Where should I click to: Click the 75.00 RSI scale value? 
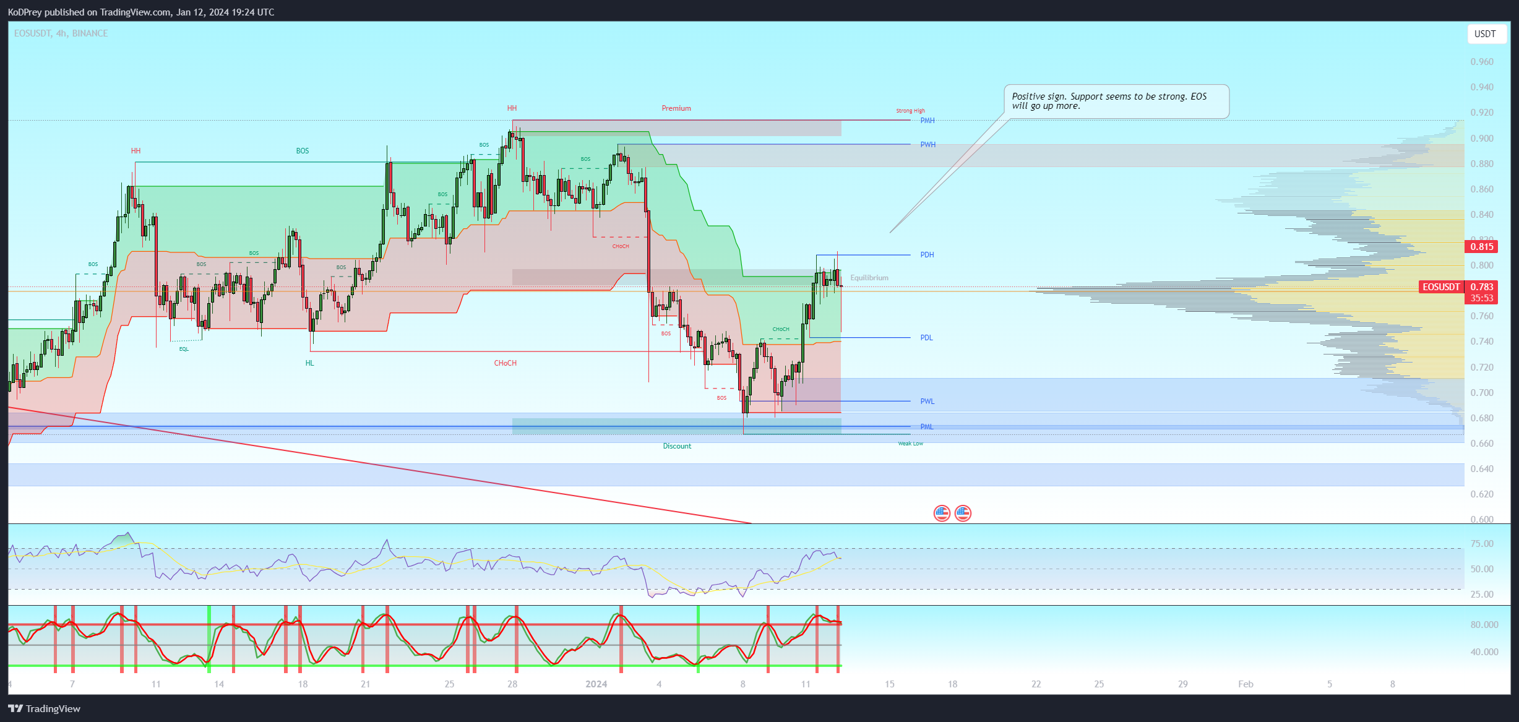(x=1481, y=544)
